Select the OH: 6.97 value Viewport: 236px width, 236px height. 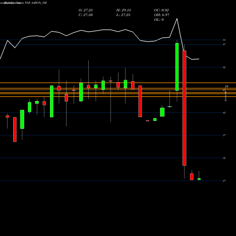pyautogui.click(x=161, y=15)
